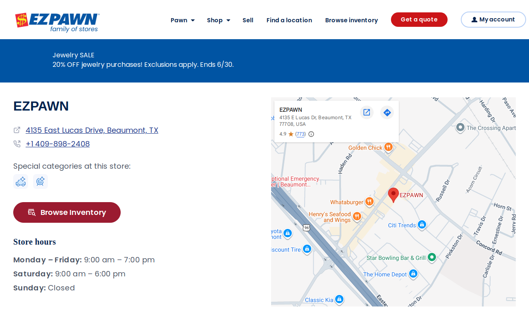
Task: Select the second special category target icon
Action: pyautogui.click(x=41, y=181)
